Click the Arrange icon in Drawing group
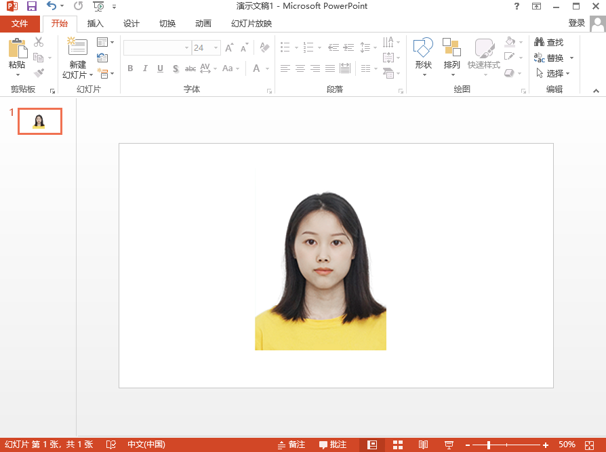The height and width of the screenshot is (452, 606). click(x=451, y=47)
